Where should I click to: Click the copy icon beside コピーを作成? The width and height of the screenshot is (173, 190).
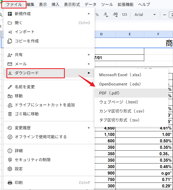pos(10,41)
